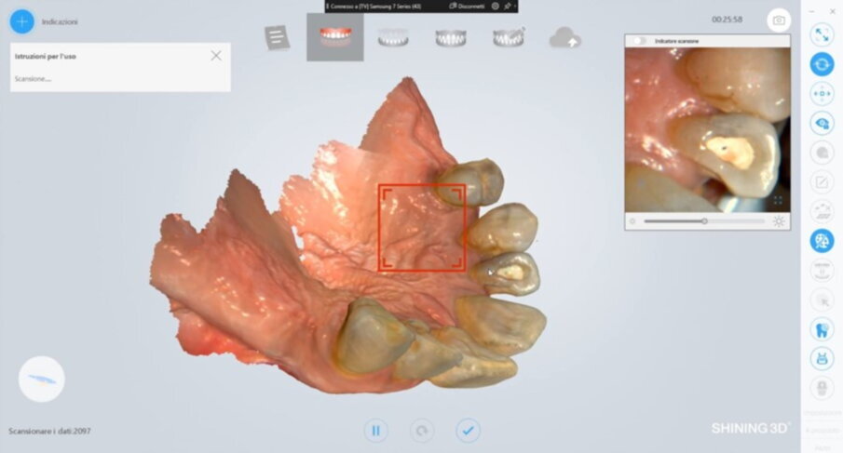Pause the scan

pyautogui.click(x=375, y=431)
